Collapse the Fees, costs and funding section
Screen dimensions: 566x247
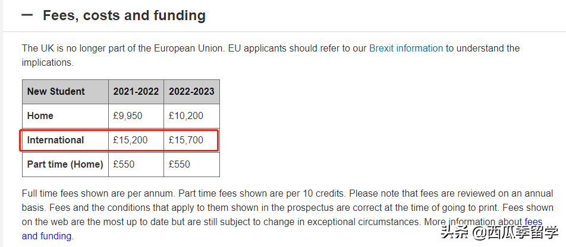pos(27,16)
